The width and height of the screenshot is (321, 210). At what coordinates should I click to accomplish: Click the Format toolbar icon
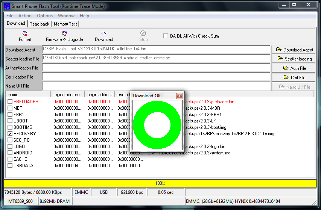pos(25,36)
